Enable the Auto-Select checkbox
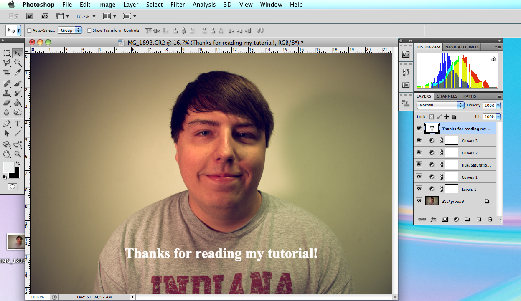The height and width of the screenshot is (301, 521). 29,30
